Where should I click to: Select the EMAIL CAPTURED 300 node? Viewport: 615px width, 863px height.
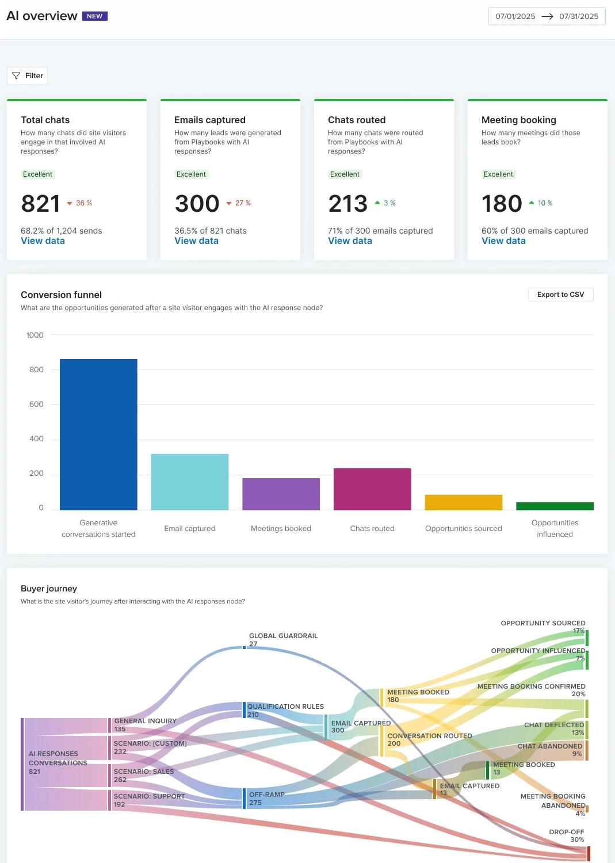click(326, 727)
